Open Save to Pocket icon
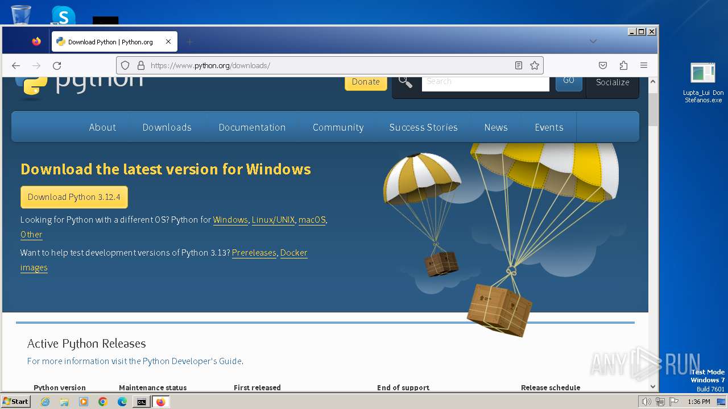 (x=603, y=65)
